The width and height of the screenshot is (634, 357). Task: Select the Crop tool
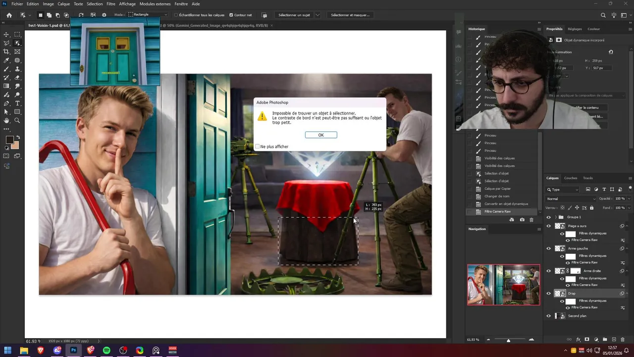point(6,52)
